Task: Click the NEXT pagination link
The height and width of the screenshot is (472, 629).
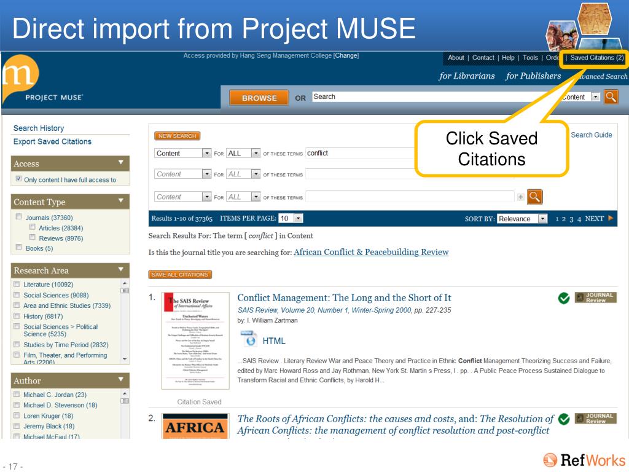Action: click(x=594, y=219)
